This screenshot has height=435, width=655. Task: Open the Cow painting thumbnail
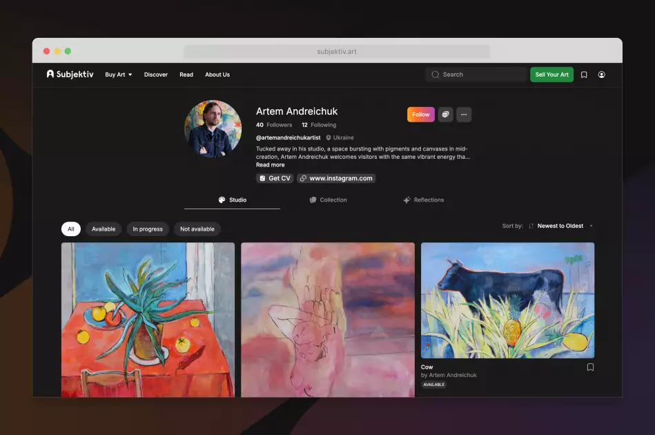point(507,300)
